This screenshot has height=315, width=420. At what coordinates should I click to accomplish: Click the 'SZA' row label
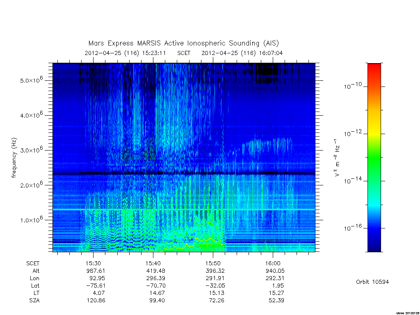(34, 301)
